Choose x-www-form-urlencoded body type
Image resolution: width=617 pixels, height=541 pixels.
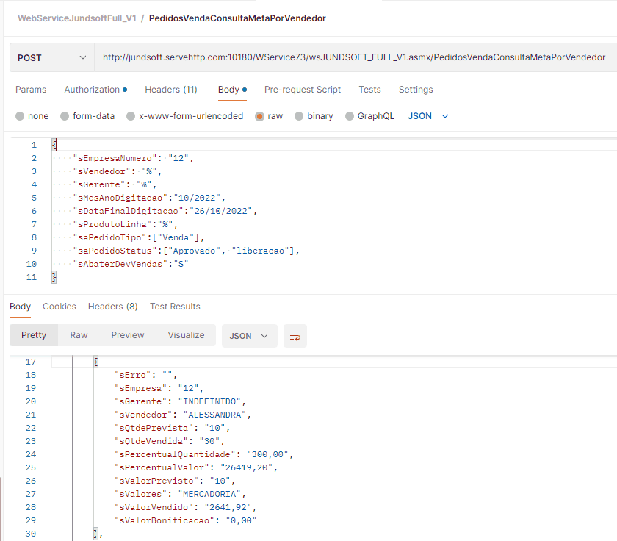click(x=131, y=116)
